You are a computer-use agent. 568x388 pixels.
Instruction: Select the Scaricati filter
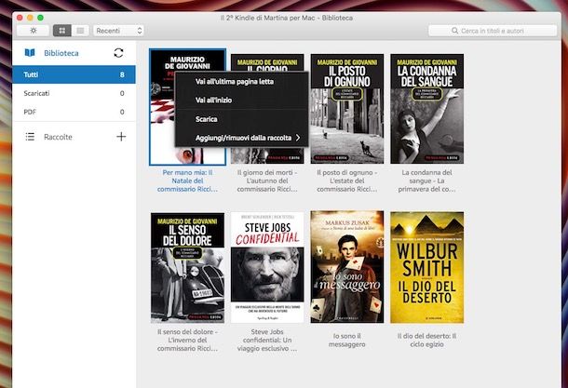[74, 93]
